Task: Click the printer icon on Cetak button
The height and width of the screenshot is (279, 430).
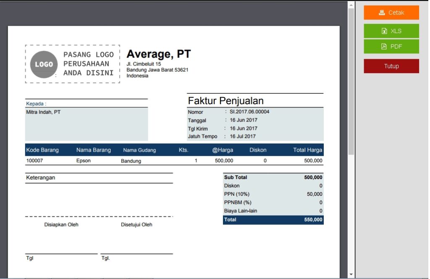Action: coord(382,13)
